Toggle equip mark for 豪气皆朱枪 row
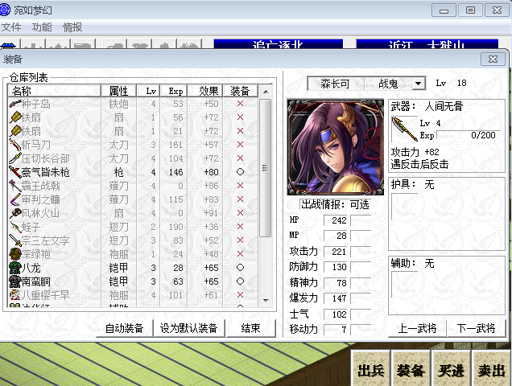Image resolution: width=512 pixels, height=386 pixels. point(240,172)
